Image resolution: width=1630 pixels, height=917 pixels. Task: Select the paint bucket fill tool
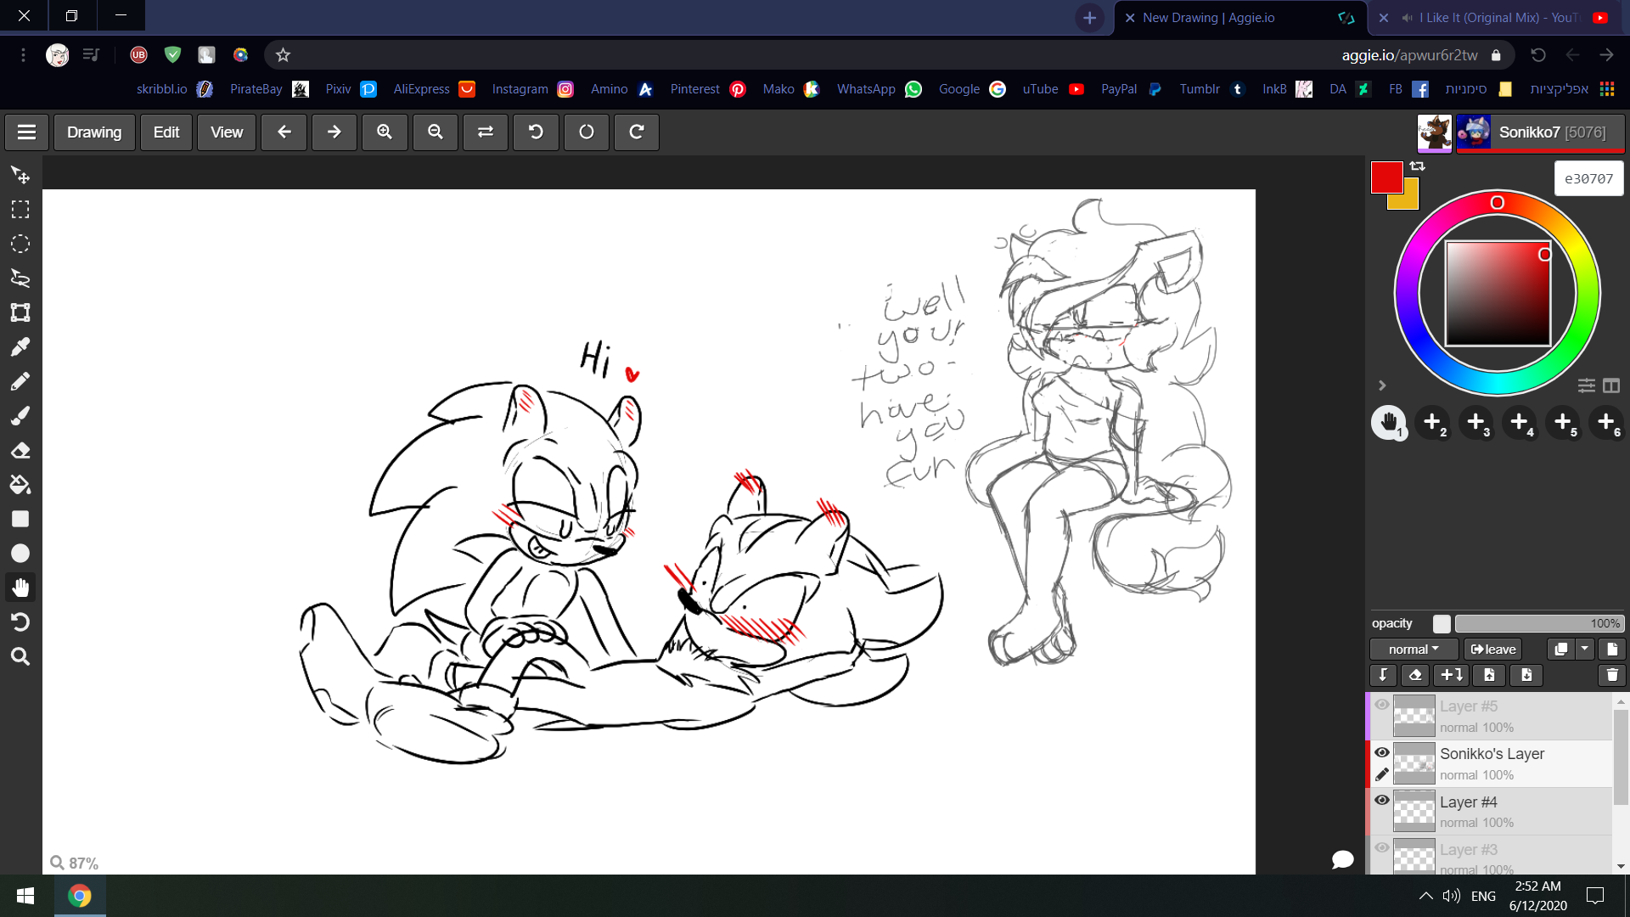(x=20, y=485)
